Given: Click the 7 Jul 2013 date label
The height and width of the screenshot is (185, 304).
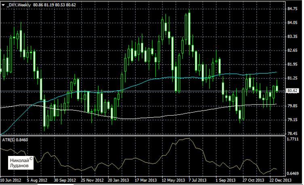Looking at the screenshot, I should pyautogui.click(x=196, y=180).
